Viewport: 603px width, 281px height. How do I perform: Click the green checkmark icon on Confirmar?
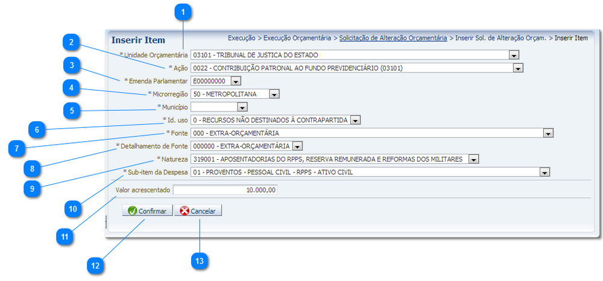click(x=132, y=211)
